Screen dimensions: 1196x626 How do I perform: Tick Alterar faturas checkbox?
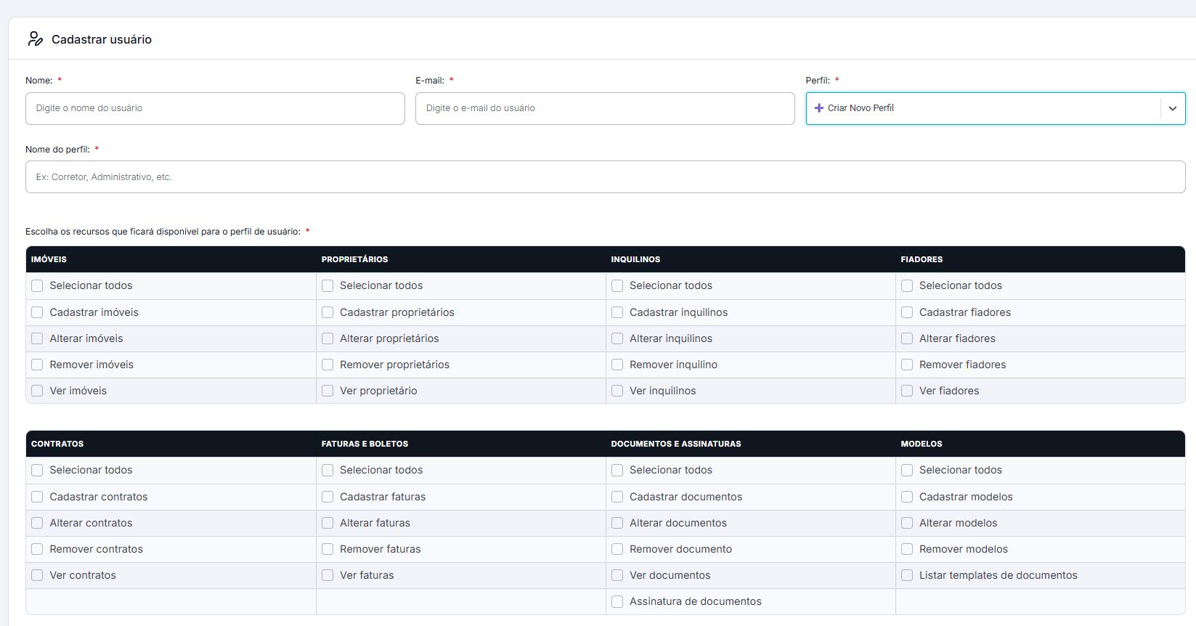(328, 523)
